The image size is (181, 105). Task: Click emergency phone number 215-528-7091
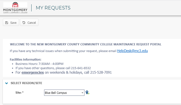click(101, 72)
